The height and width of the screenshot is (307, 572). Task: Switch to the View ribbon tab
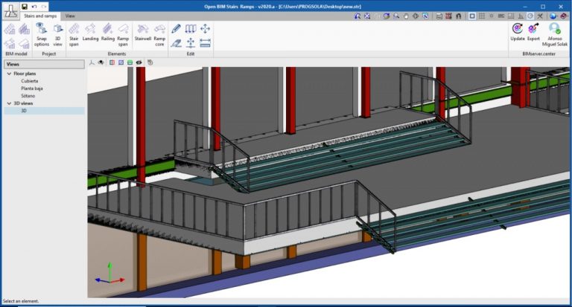(70, 16)
